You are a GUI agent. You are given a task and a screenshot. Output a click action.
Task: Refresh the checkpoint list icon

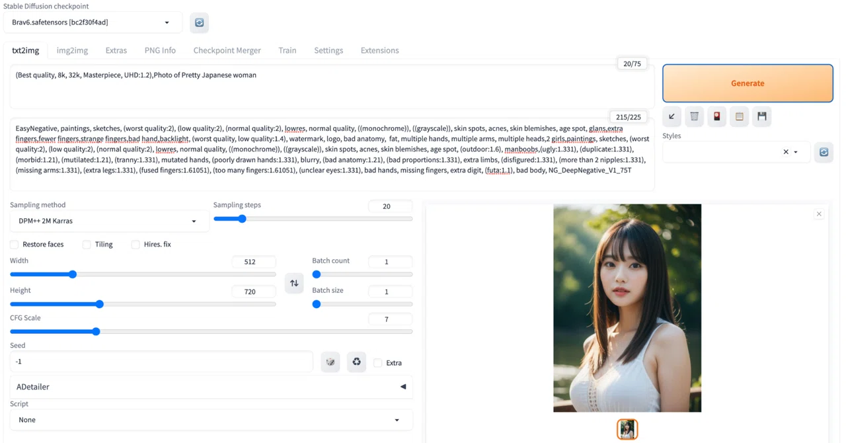[199, 22]
